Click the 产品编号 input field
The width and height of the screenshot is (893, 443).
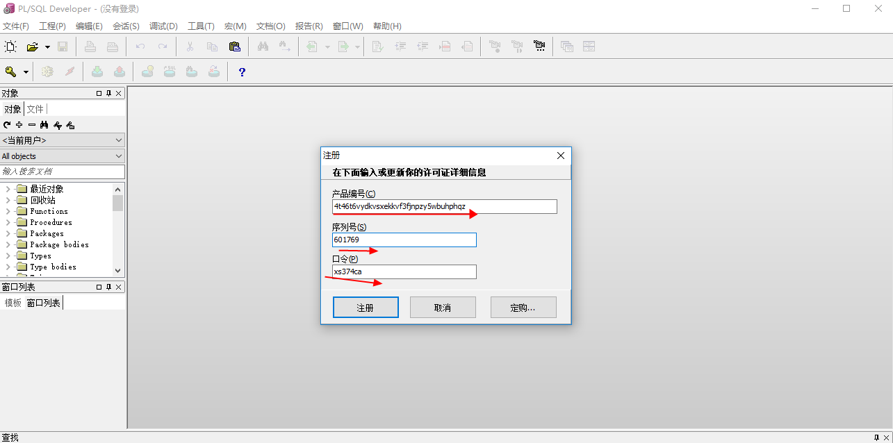(445, 206)
